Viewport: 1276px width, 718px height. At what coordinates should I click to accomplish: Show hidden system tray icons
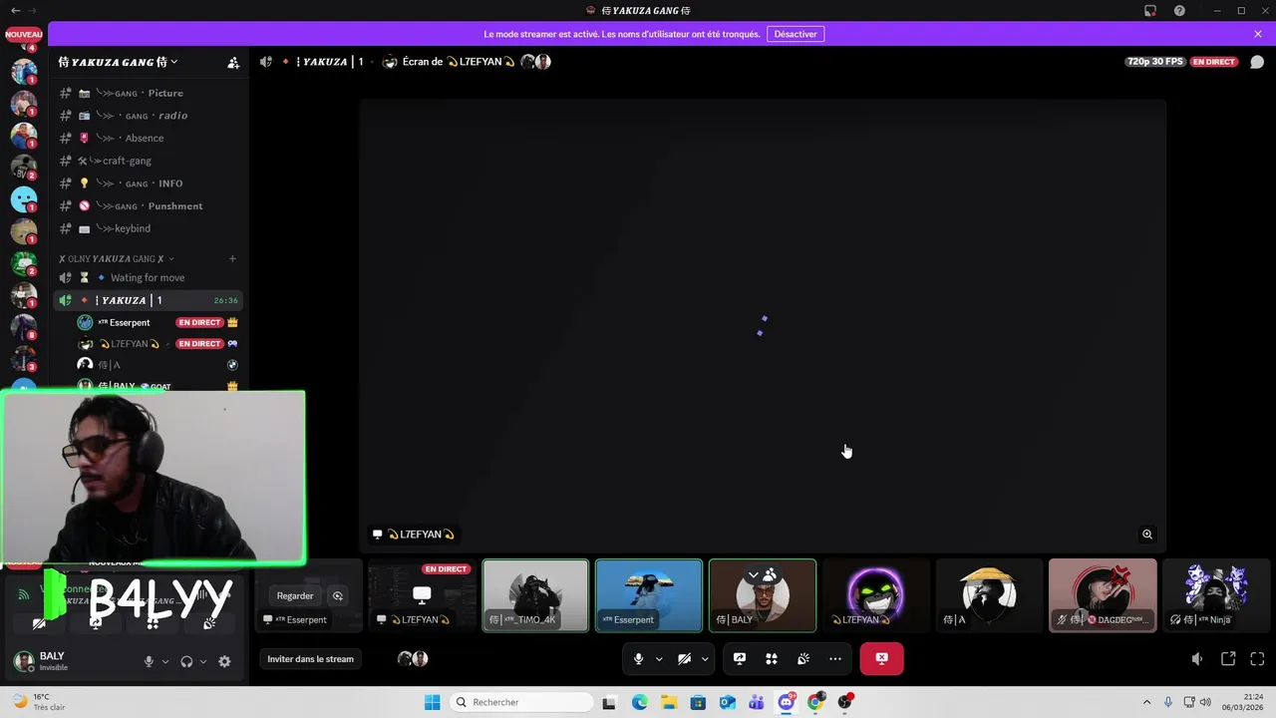[1146, 702]
